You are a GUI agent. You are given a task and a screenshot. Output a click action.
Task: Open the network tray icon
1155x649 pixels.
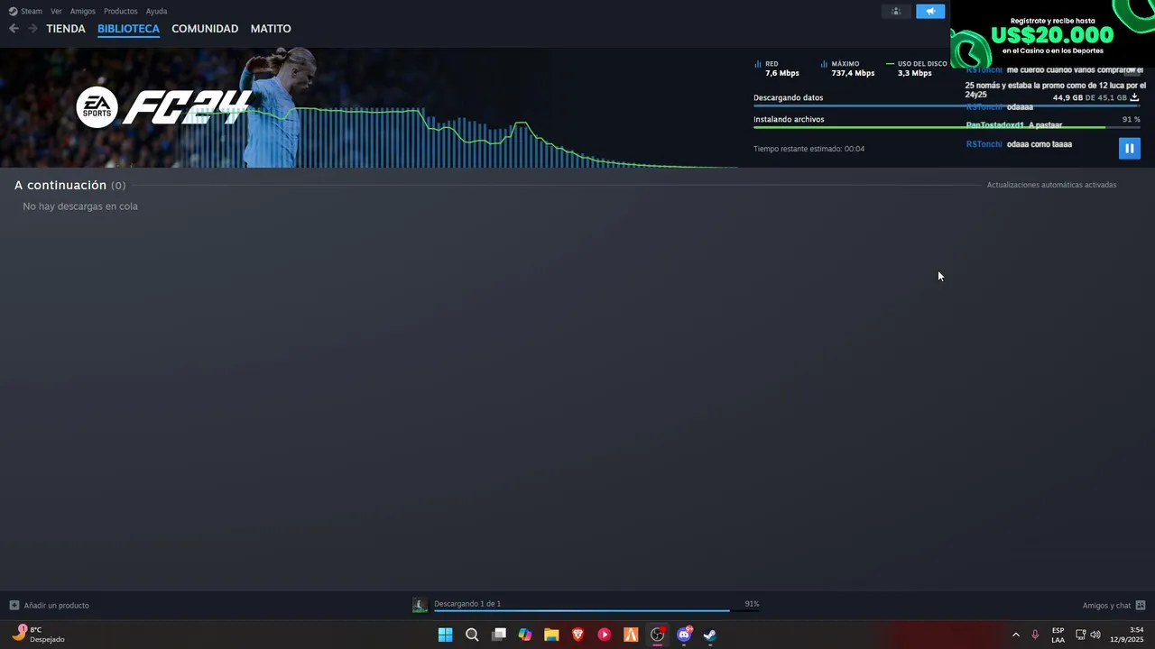tap(1081, 635)
